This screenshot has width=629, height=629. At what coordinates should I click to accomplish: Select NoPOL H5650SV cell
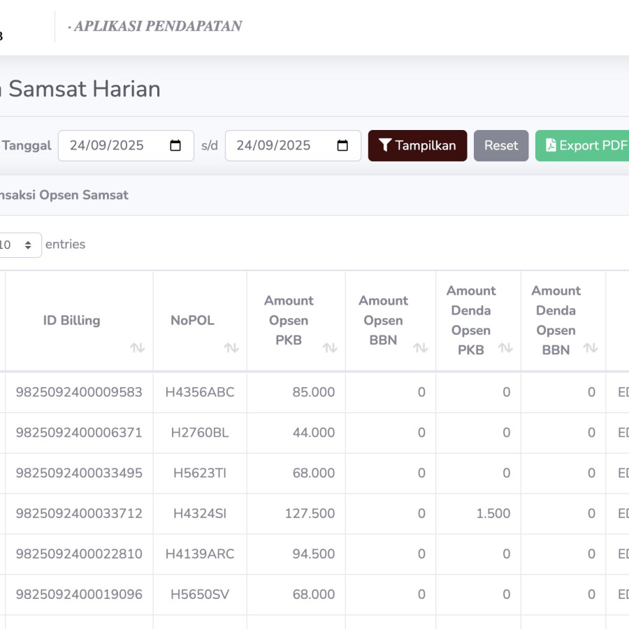pos(200,595)
